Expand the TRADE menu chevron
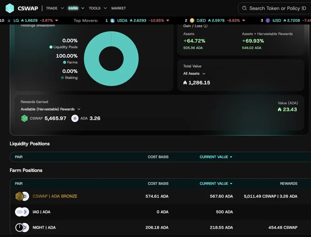311x237 pixels. pos(62,8)
